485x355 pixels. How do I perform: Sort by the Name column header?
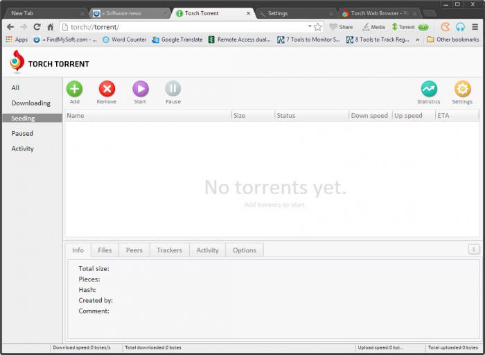[x=148, y=116]
